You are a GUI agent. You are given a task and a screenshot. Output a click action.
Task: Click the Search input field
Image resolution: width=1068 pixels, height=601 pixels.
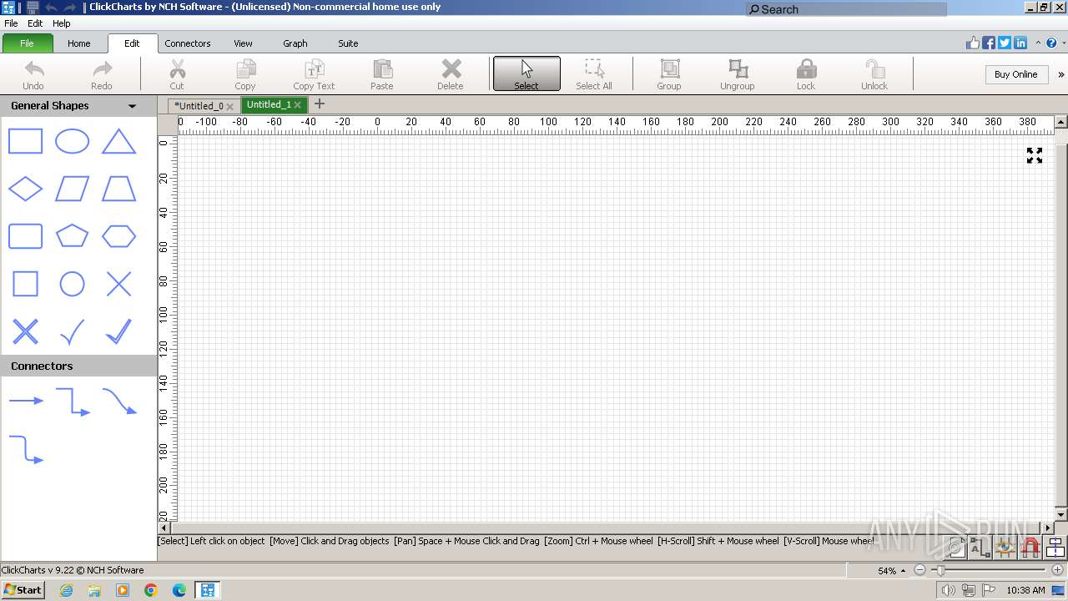tap(846, 9)
